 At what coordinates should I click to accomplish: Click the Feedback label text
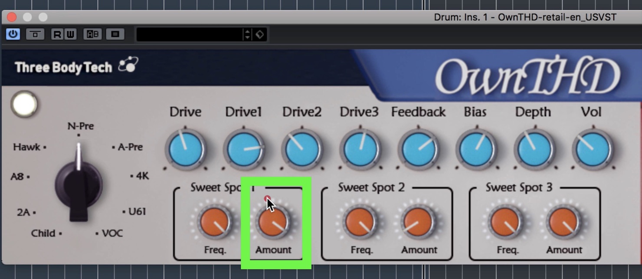(x=418, y=112)
